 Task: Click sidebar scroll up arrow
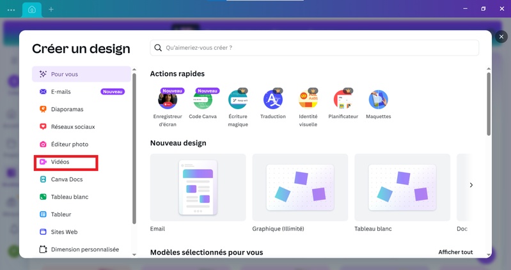[x=134, y=70]
